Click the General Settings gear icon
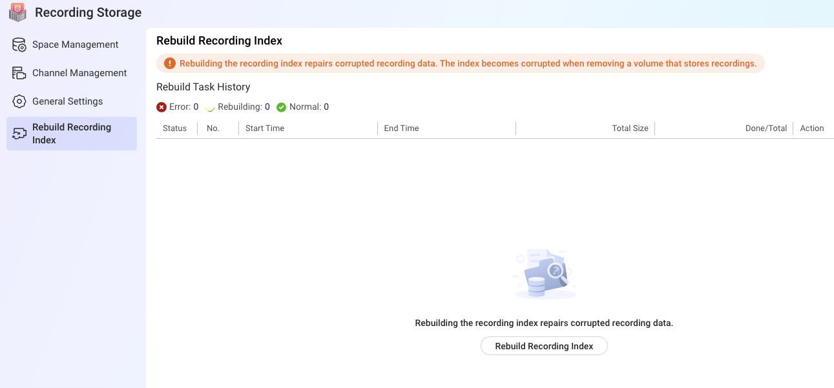834x388 pixels. 19,102
